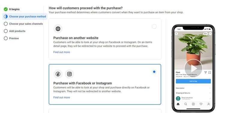Viewport: 225px width, 113px height.
Task: Tap the home icon in phone preview
Action: pyautogui.click(x=178, y=104)
